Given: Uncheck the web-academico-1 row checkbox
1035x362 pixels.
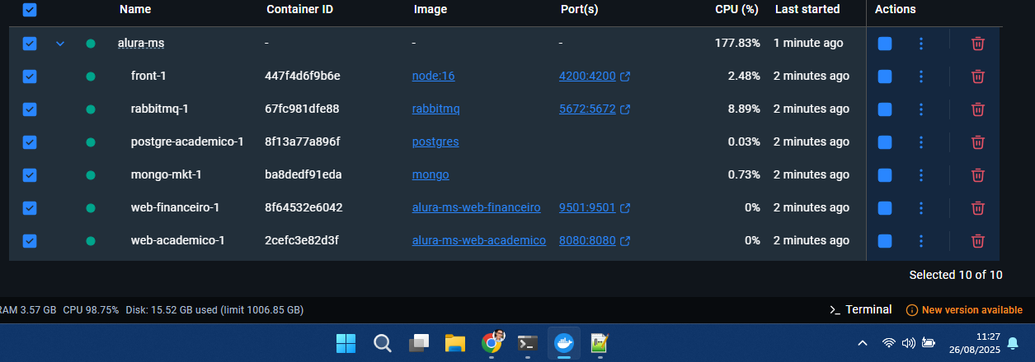Looking at the screenshot, I should (30, 241).
